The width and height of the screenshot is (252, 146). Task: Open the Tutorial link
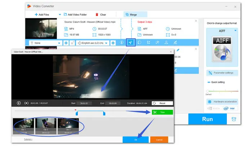[28, 140]
